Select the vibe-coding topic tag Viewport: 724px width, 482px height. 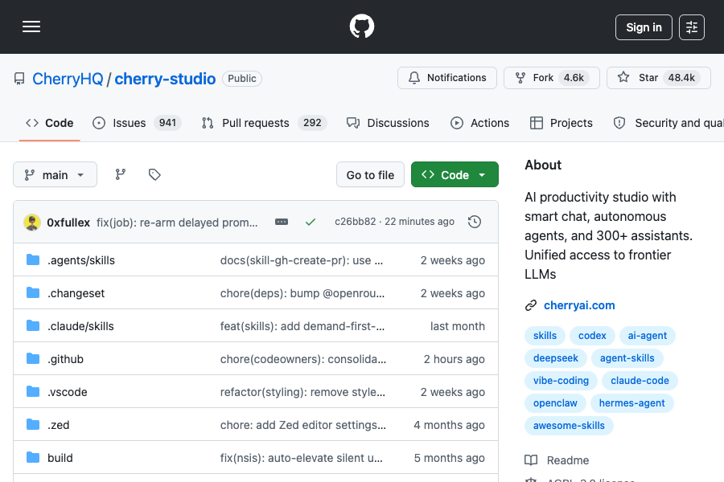561,381
